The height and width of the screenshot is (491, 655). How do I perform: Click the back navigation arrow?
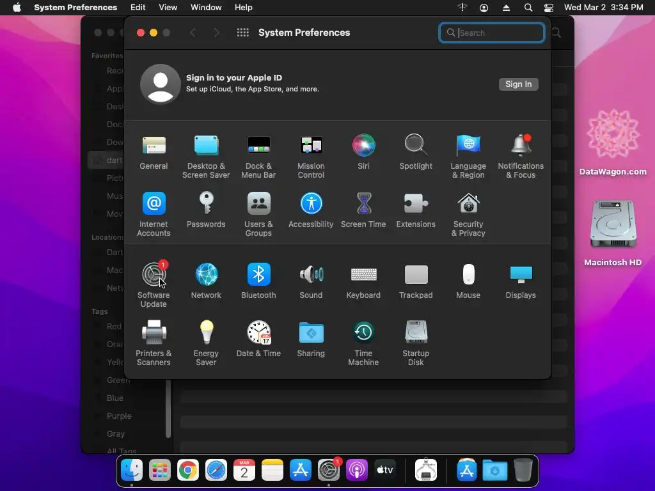click(193, 33)
